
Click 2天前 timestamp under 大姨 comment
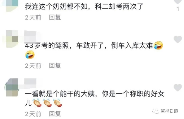tap(33, 114)
